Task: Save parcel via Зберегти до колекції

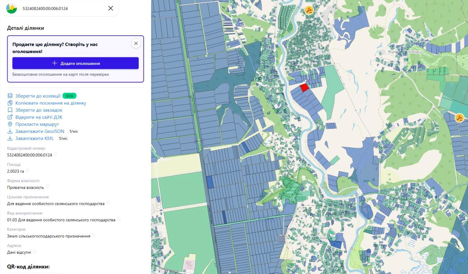Action: pos(38,96)
